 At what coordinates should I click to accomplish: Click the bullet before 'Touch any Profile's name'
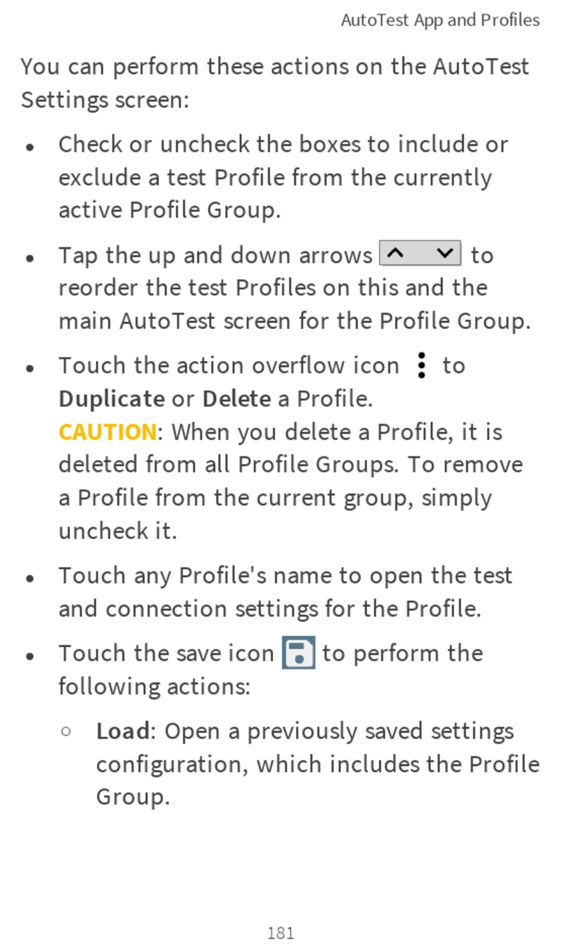pos(30,578)
